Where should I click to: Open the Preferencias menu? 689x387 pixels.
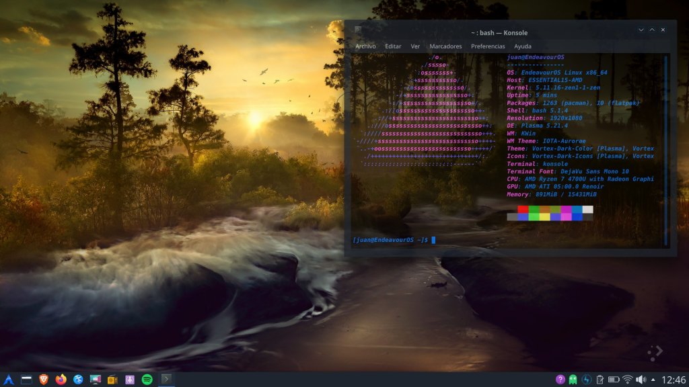[x=488, y=46]
